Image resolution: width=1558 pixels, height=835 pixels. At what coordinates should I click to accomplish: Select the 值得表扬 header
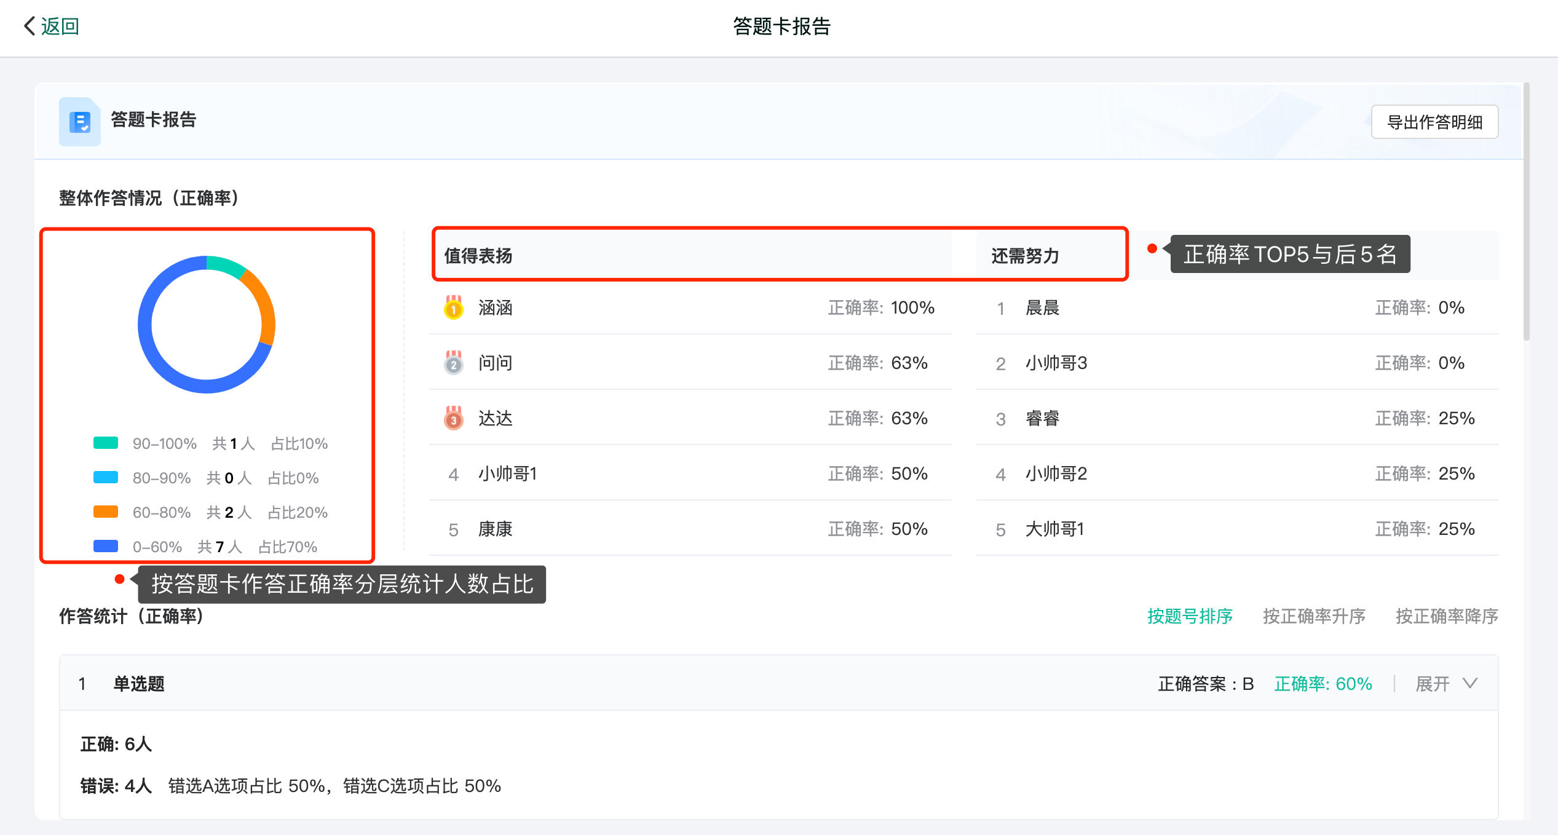(478, 256)
